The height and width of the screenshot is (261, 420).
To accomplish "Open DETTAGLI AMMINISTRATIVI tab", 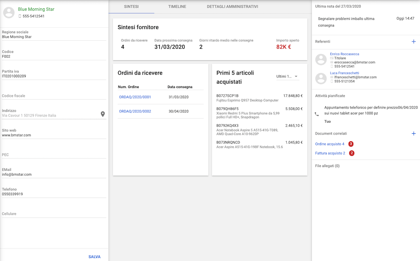I will [232, 7].
